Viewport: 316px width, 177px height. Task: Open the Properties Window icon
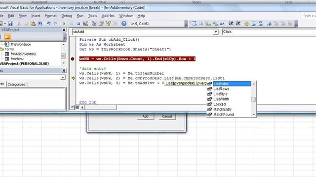(101, 24)
